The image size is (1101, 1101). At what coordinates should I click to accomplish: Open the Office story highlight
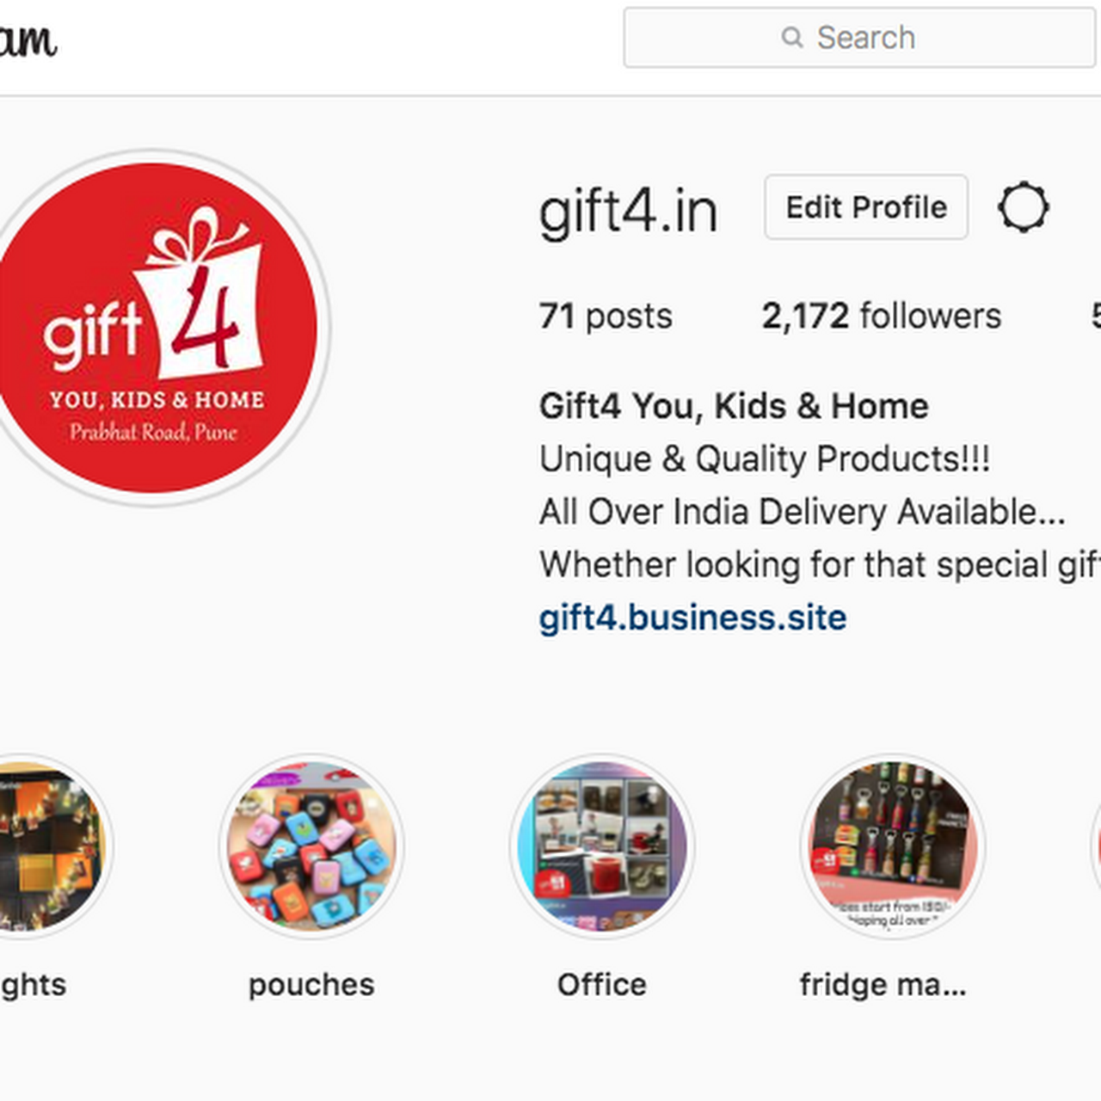point(602,847)
